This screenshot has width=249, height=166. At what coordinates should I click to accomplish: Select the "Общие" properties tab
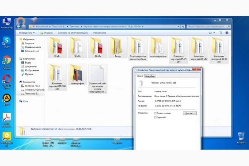[140, 76]
